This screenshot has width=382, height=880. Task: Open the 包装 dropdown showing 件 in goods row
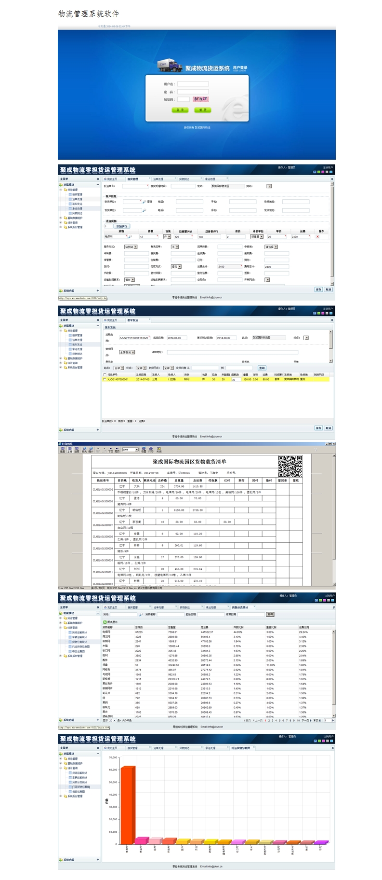point(167,237)
